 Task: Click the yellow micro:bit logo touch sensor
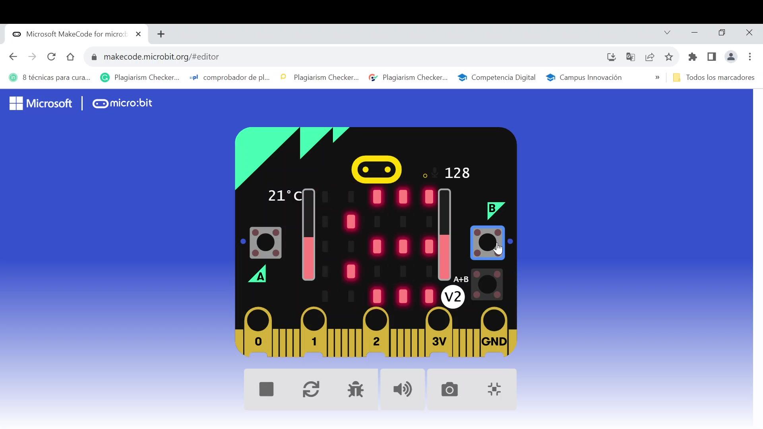[x=376, y=170]
